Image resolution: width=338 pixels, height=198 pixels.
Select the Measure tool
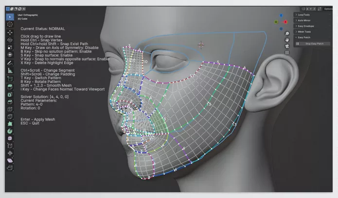[10, 70]
